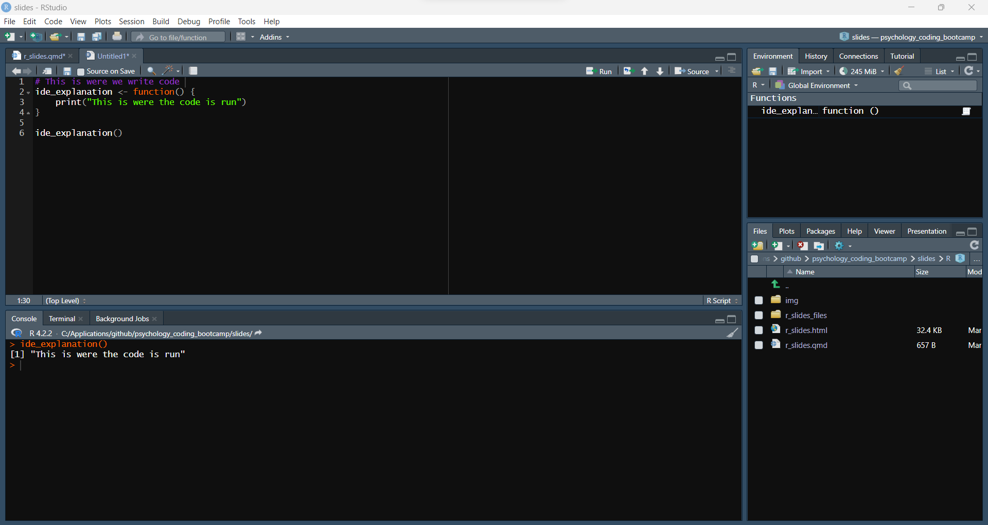
Task: Click the compile report notebook icon
Action: tap(193, 71)
